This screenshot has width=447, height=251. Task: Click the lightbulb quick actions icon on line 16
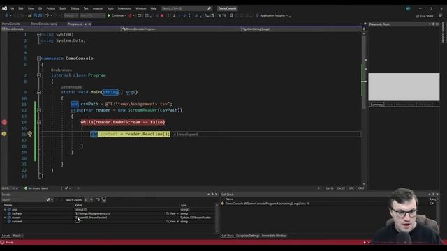29,134
